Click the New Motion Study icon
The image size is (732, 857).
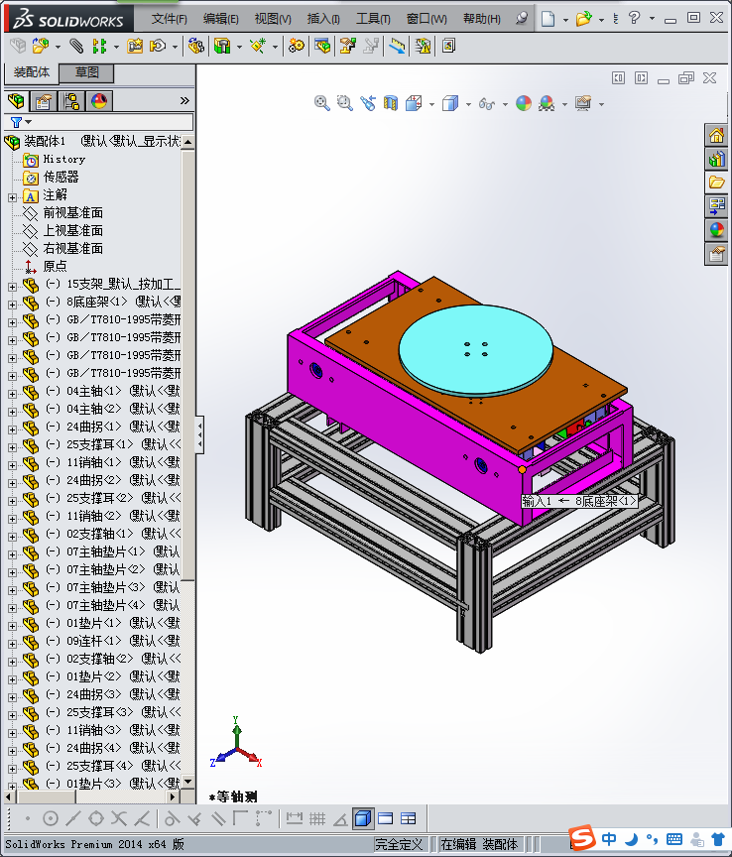pyautogui.click(x=297, y=46)
